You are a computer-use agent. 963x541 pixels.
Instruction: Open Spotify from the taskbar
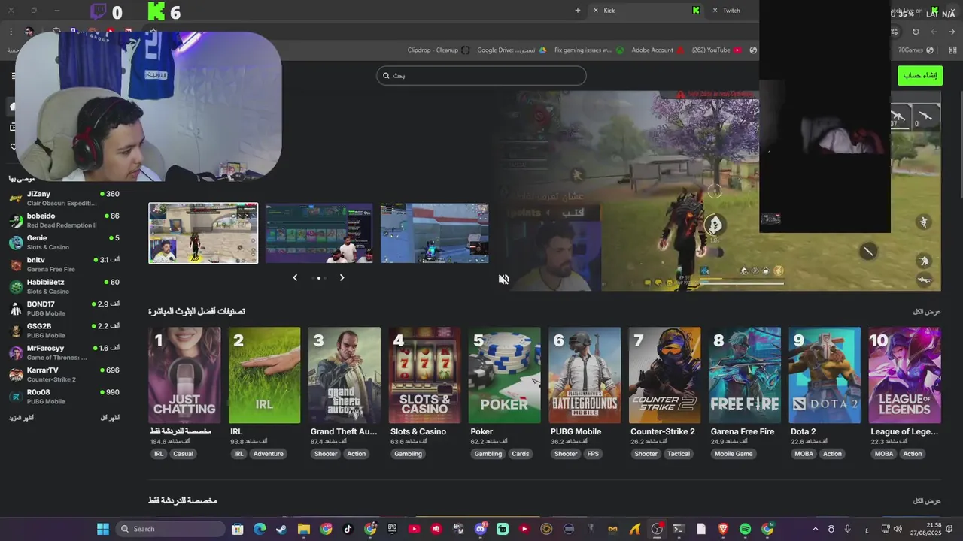click(746, 529)
